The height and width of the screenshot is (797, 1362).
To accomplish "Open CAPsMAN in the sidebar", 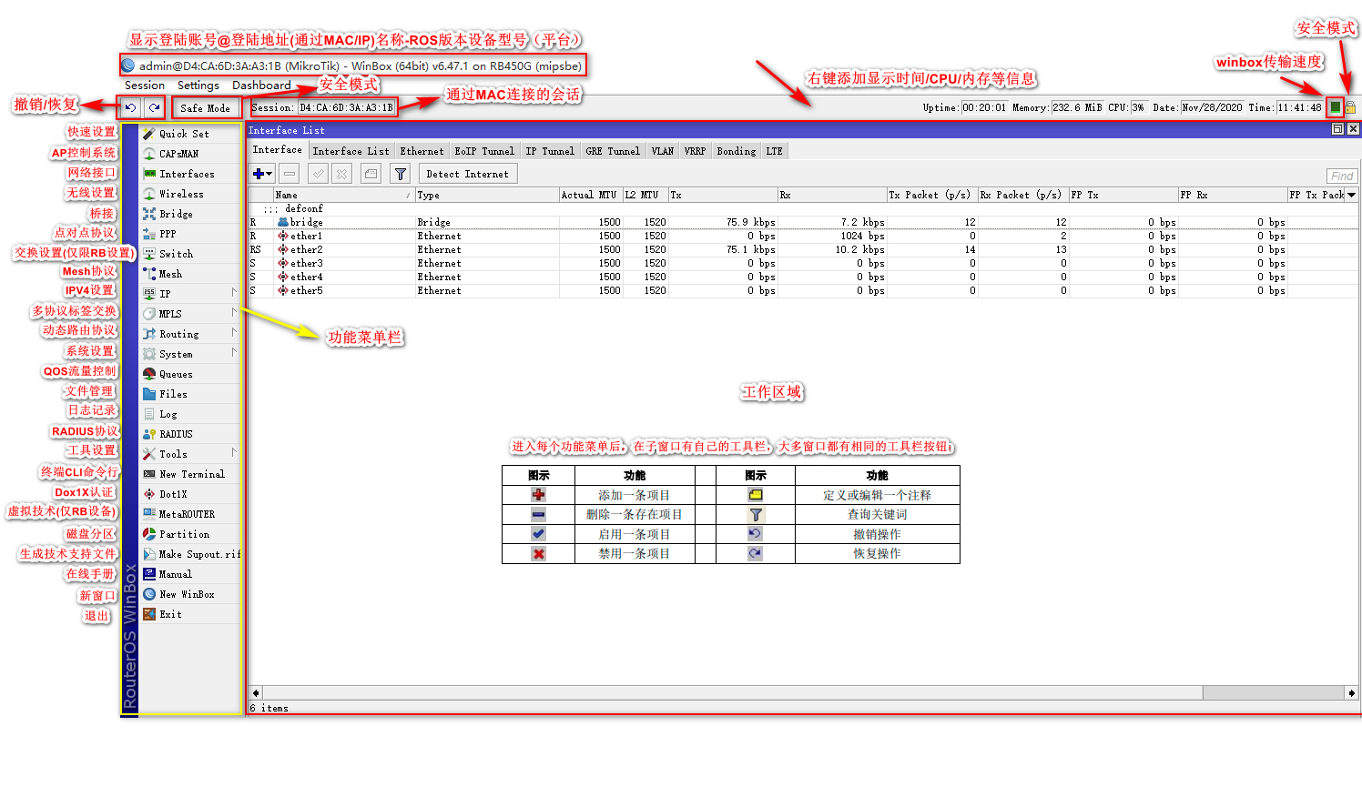I will (x=190, y=154).
